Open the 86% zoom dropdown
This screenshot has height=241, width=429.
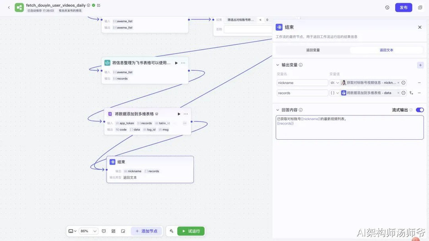(x=88, y=231)
